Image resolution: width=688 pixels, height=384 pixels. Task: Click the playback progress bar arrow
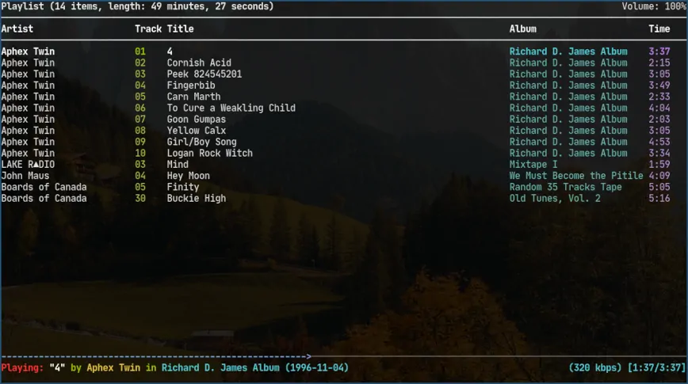click(x=309, y=356)
